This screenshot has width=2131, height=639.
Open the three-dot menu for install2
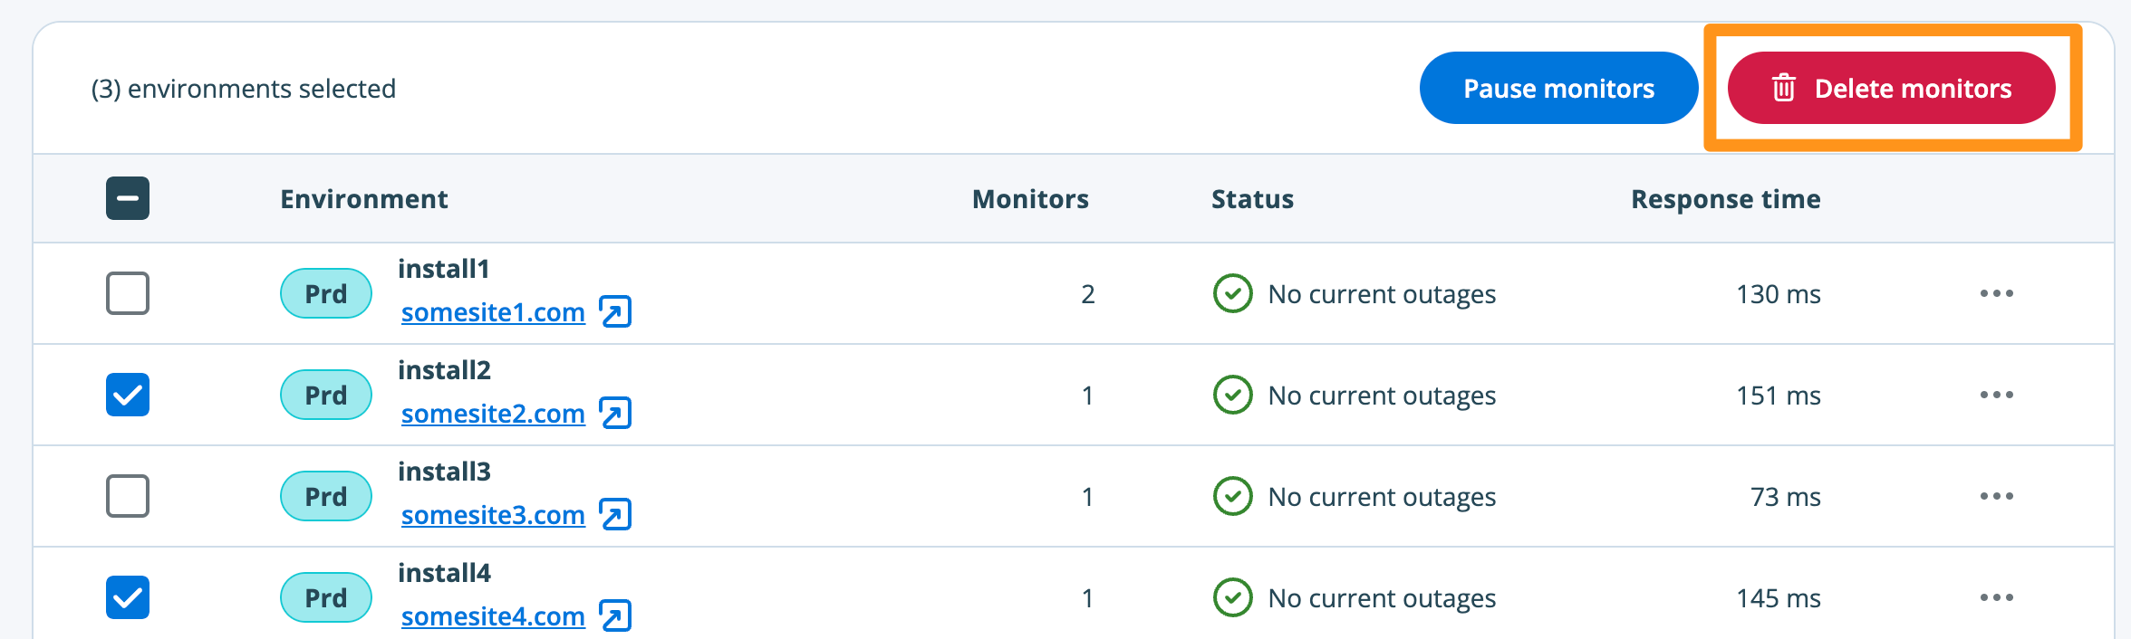click(x=1996, y=395)
